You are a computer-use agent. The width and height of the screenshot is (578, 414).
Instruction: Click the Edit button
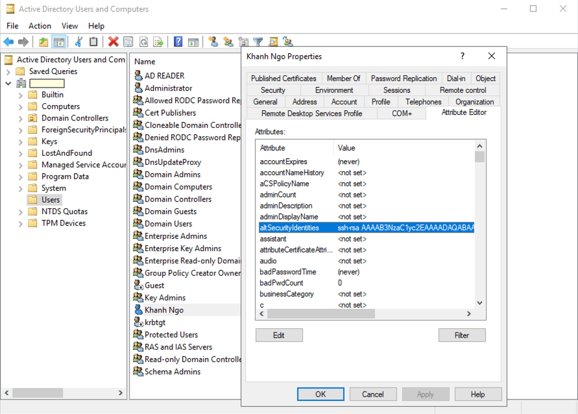279,335
